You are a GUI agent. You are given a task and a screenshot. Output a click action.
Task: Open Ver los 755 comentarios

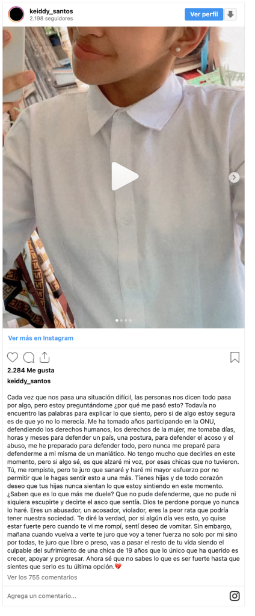pyautogui.click(x=43, y=577)
